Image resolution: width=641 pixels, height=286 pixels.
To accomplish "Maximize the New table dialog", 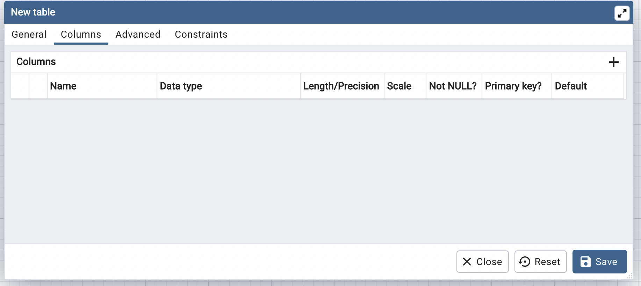I will (x=622, y=14).
